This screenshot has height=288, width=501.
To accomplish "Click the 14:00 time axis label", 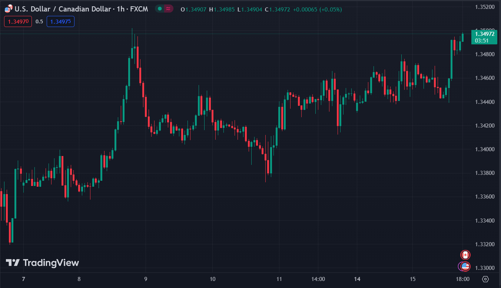I will pos(318,279).
